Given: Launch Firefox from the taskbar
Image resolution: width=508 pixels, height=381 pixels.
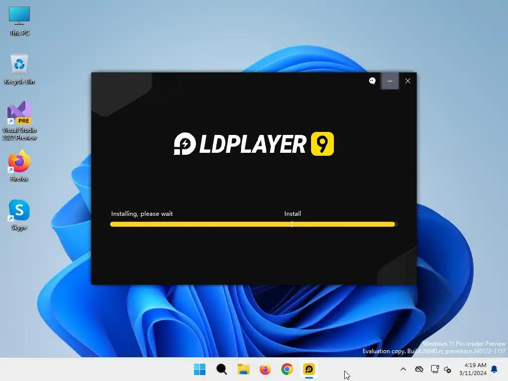Looking at the screenshot, I should 265,369.
